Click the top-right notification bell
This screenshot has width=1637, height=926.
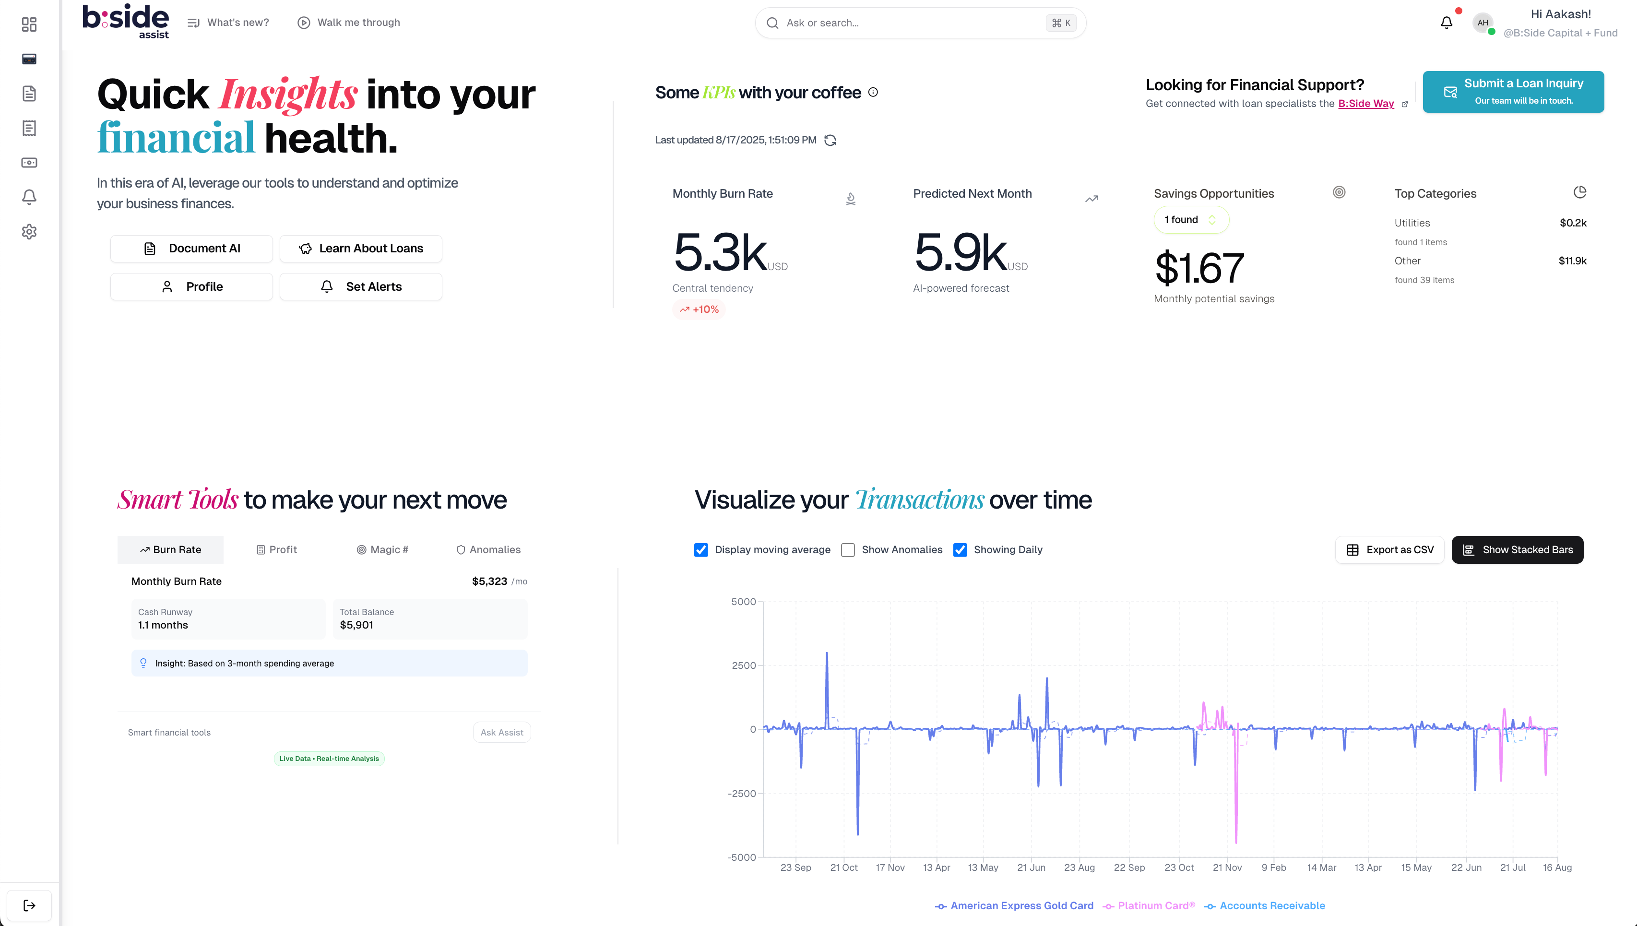point(1446,22)
